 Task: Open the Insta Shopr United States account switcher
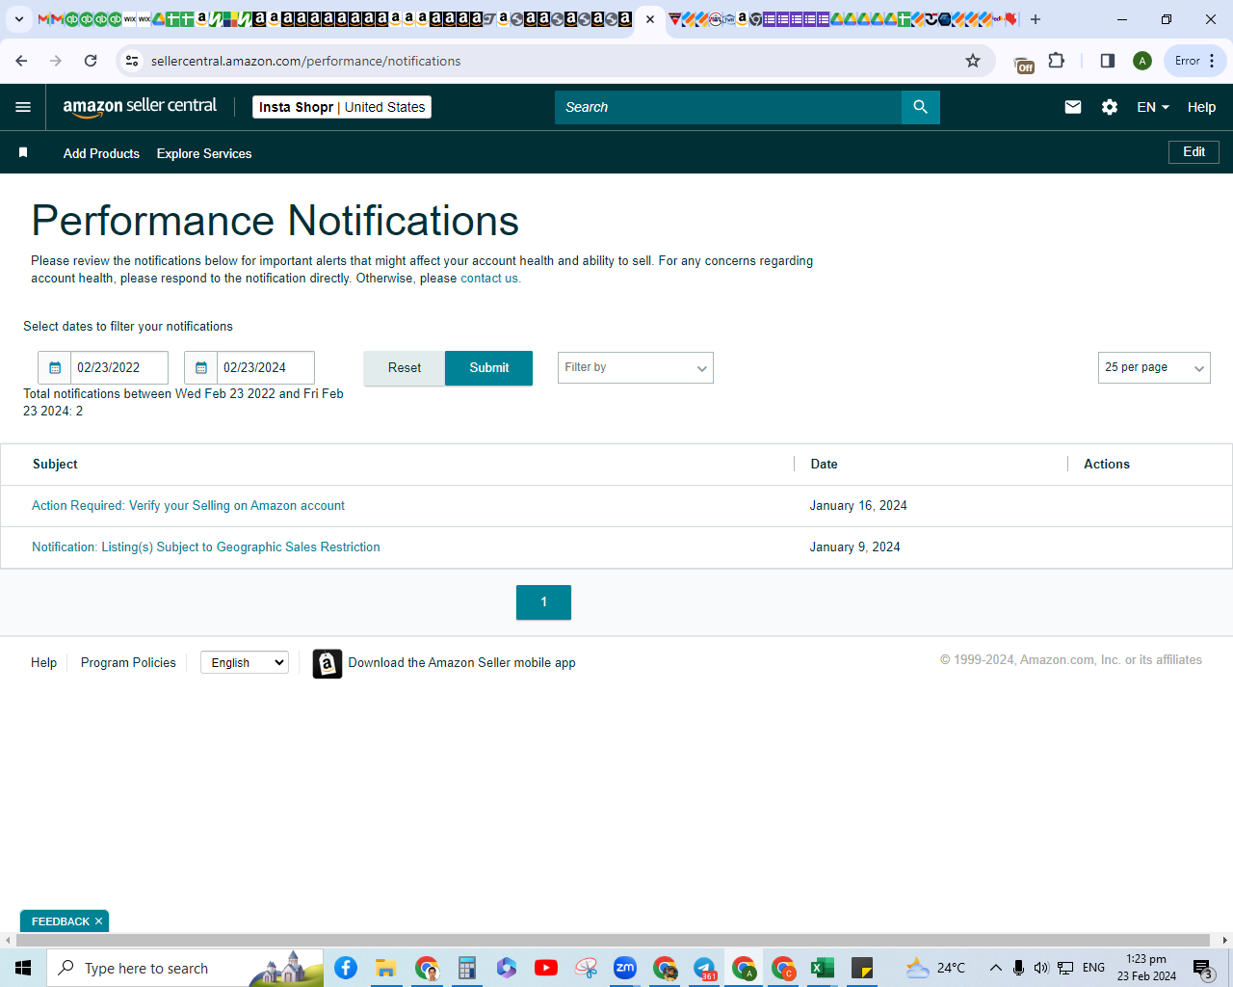[x=342, y=107]
